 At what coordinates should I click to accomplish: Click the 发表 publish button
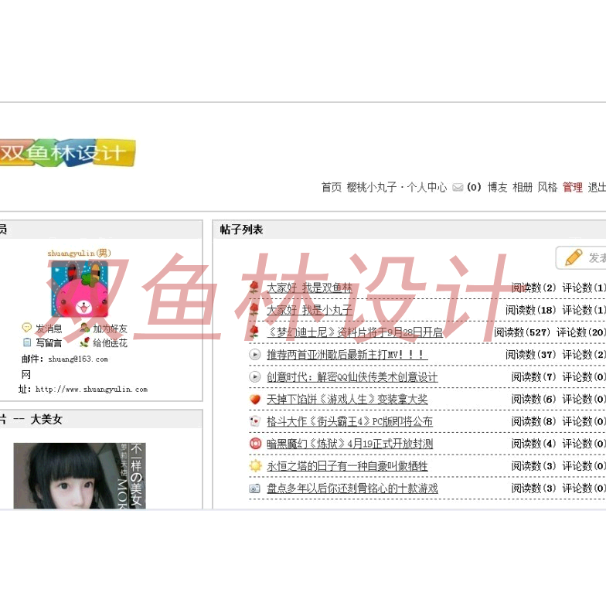pyautogui.click(x=581, y=257)
